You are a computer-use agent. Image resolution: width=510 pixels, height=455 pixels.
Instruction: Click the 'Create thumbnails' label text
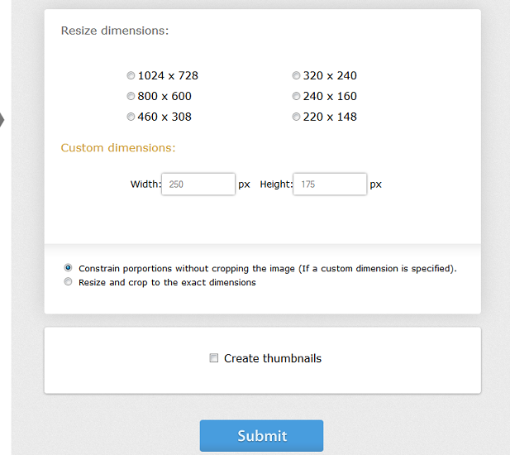click(272, 358)
